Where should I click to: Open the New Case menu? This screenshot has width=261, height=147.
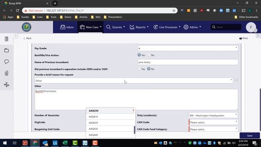click(x=91, y=27)
